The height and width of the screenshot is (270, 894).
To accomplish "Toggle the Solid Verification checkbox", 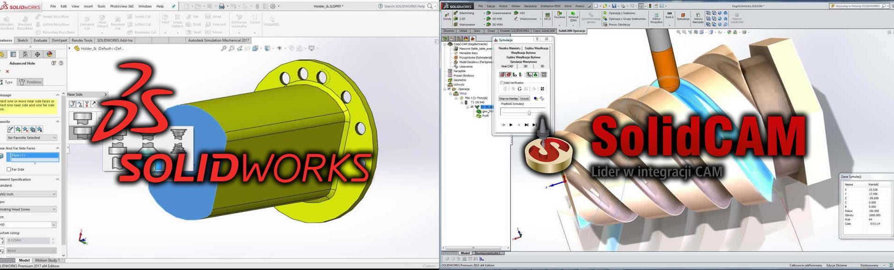I will (x=501, y=83).
